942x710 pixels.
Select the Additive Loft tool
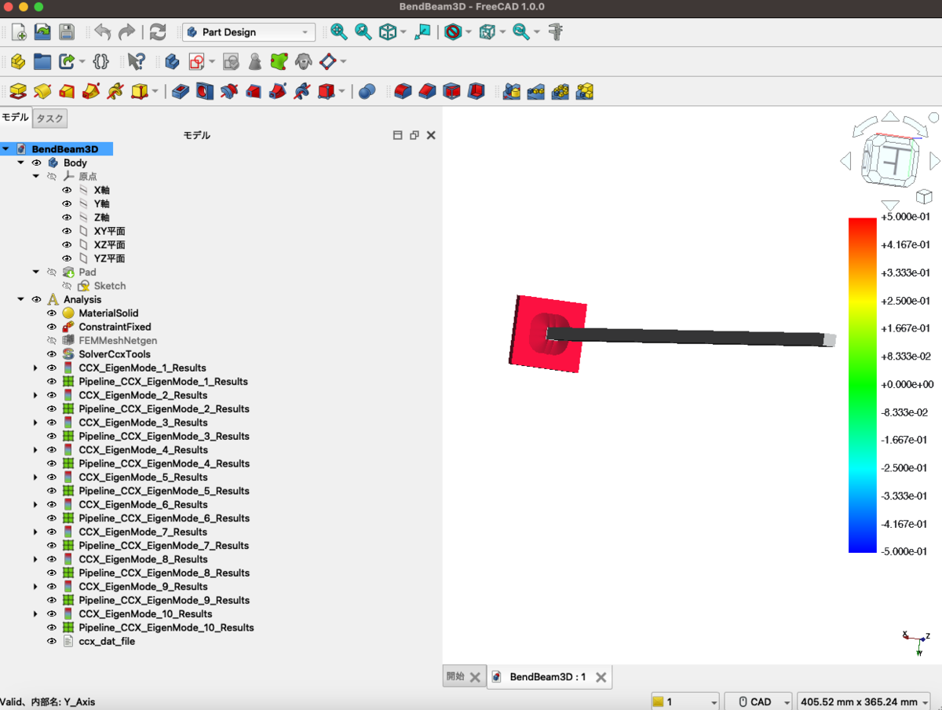click(67, 91)
